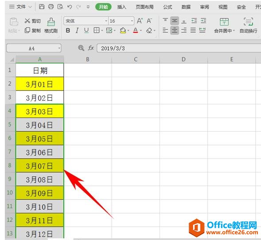Viewport: 261px width, 240px height.
Task: Open the 页面布局 tab
Action: 144,7
